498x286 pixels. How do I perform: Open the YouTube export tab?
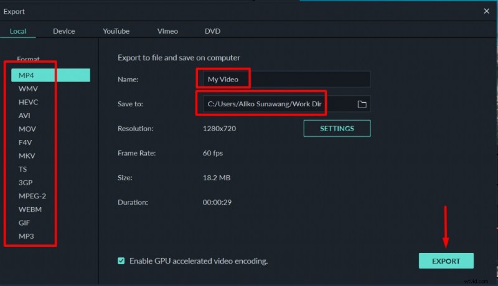[116, 31]
